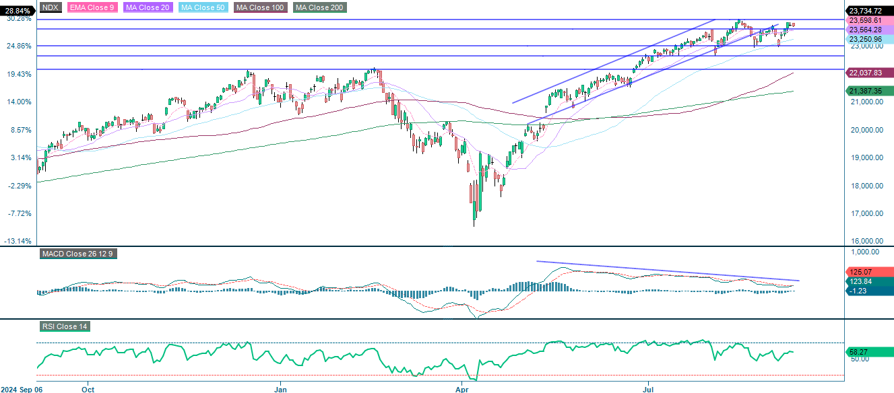
Task: Select the RSI Close 14 indicator label
Action: pyautogui.click(x=64, y=327)
